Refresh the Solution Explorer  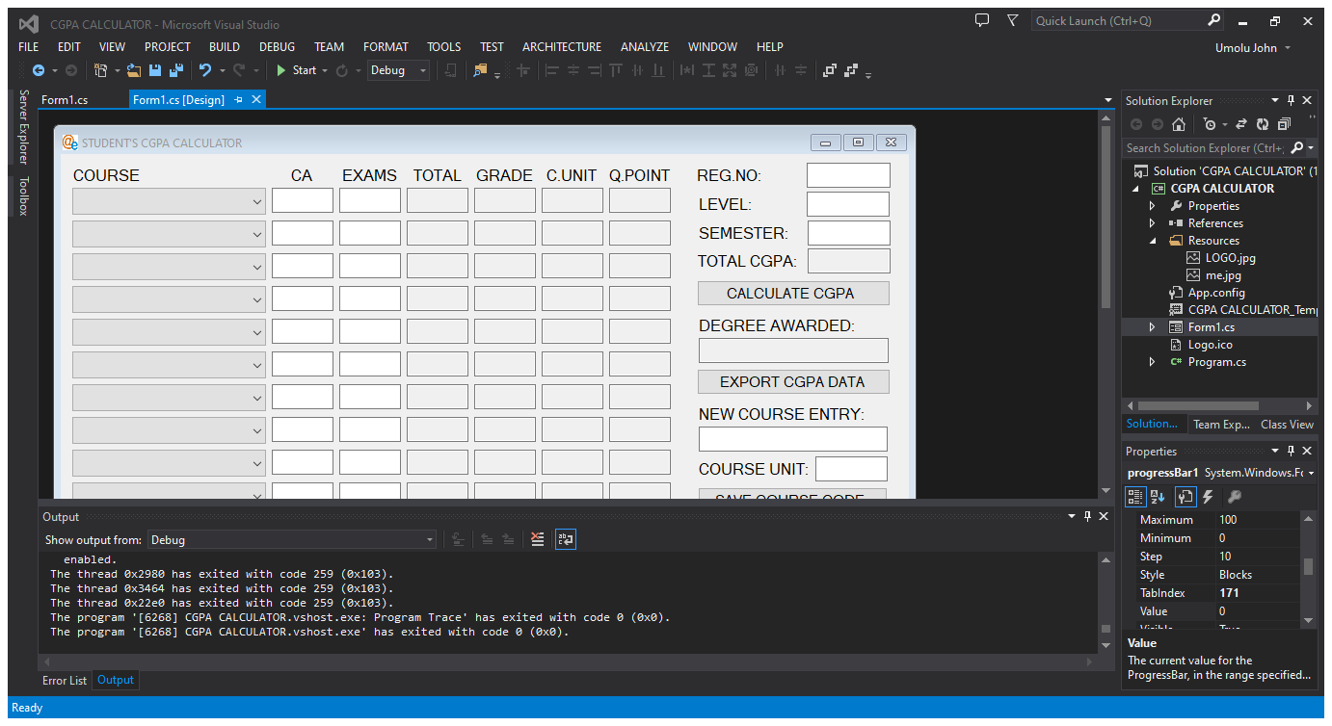(1263, 124)
